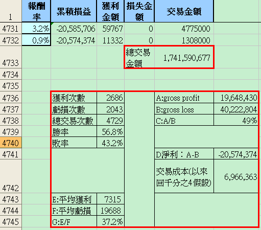
Task: Select cell showing 1308000
Action: (x=184, y=40)
